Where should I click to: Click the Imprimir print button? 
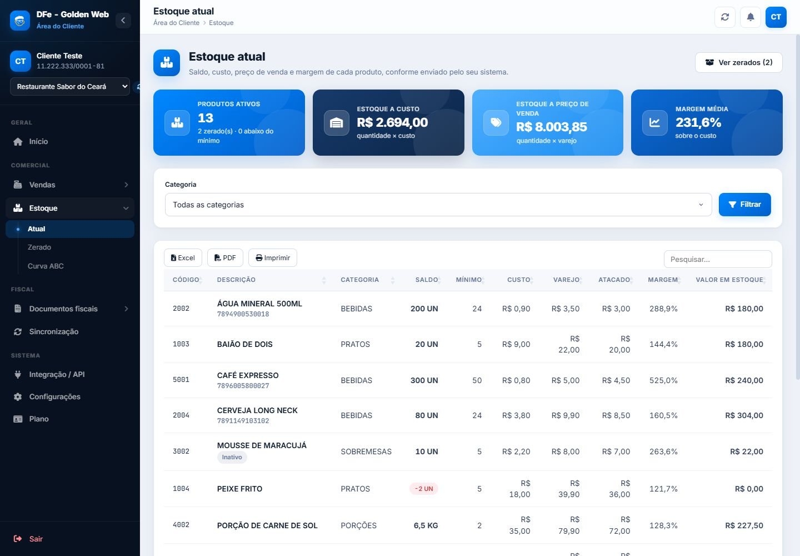(x=273, y=258)
